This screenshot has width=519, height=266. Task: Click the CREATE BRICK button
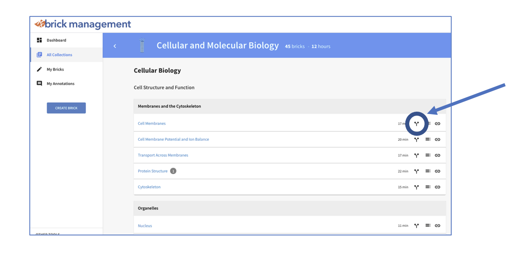pos(66,108)
